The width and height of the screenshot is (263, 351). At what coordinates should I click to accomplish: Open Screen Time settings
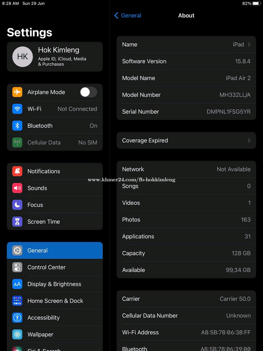55,222
